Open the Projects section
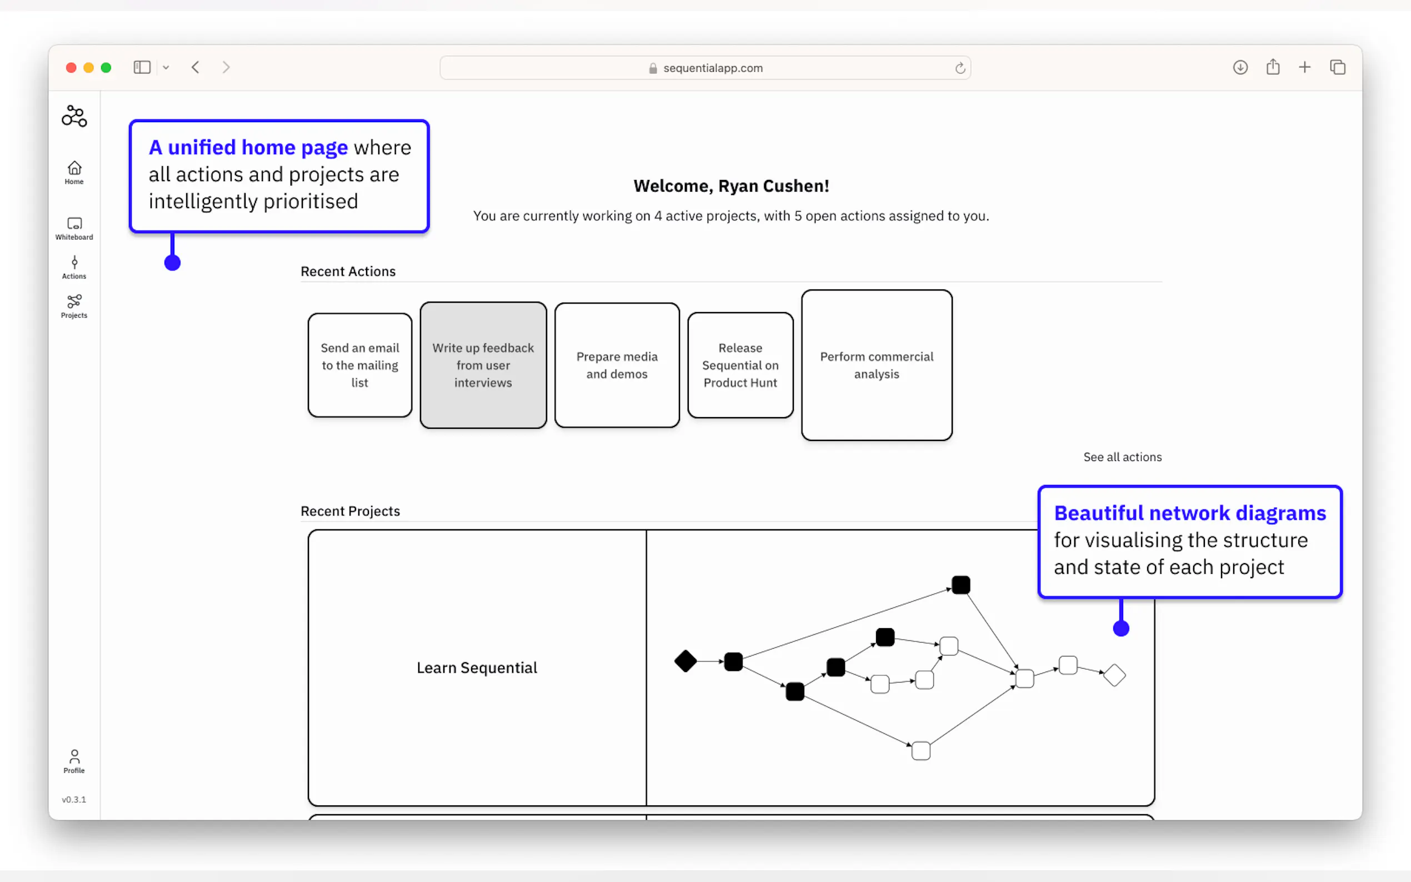Image resolution: width=1411 pixels, height=882 pixels. tap(74, 306)
